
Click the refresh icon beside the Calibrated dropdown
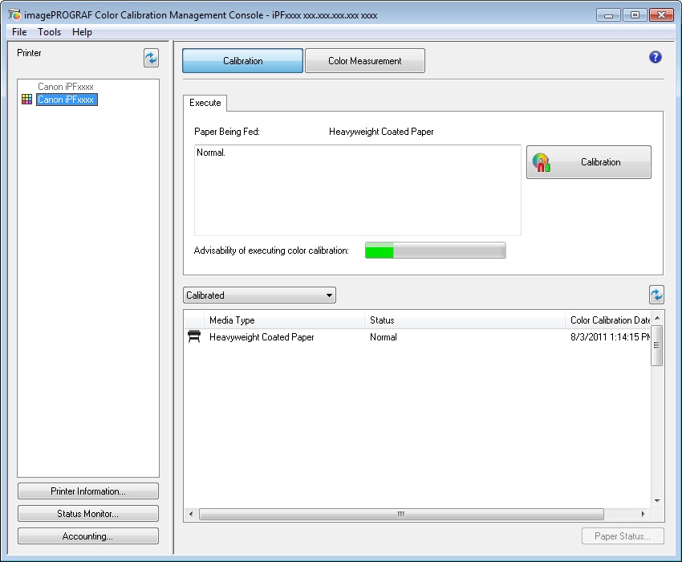[656, 295]
